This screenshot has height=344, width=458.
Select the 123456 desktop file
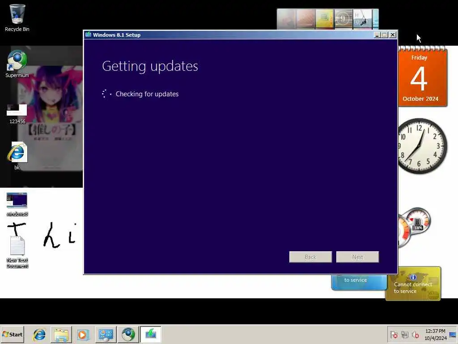click(x=17, y=114)
